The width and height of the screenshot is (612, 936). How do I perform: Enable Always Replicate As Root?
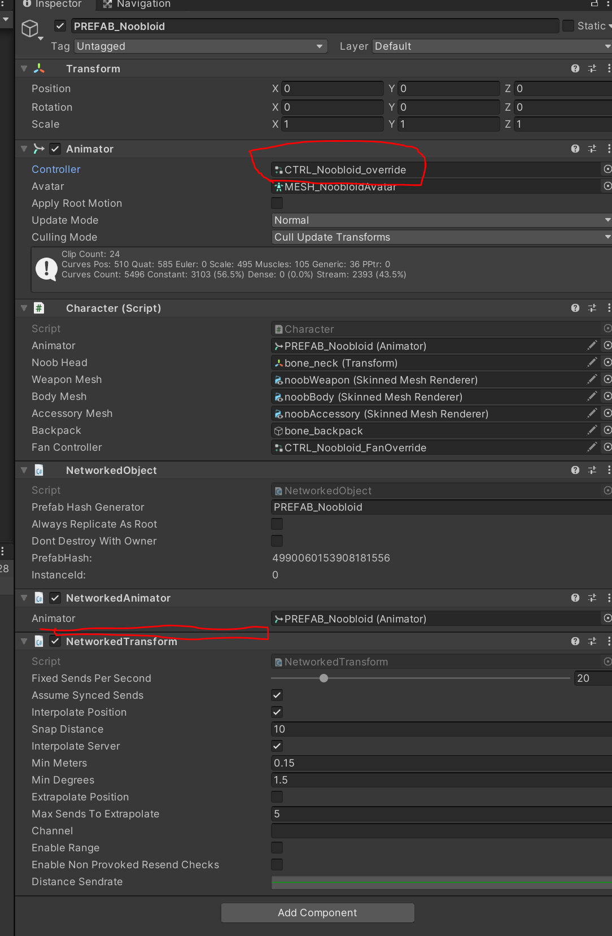(277, 524)
